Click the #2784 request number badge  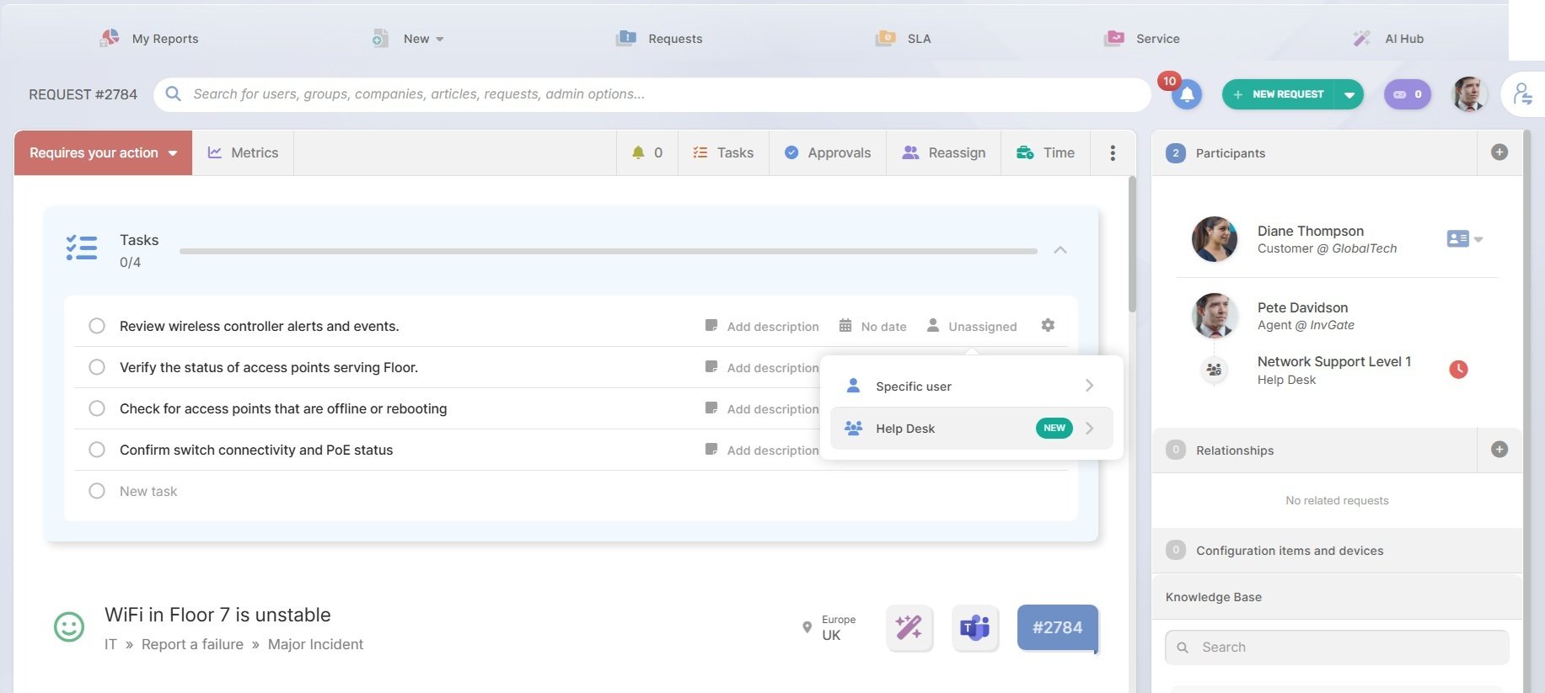[x=1057, y=627]
